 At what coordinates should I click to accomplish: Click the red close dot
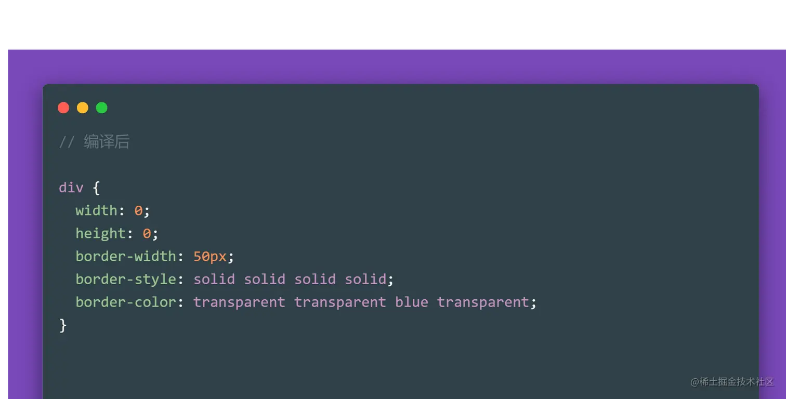click(63, 108)
